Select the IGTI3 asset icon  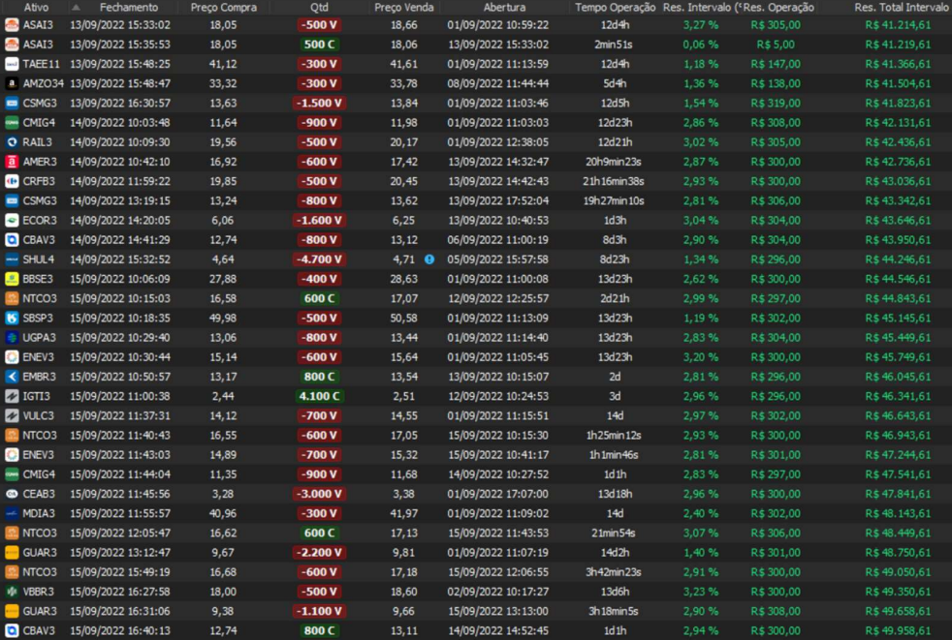pos(12,396)
